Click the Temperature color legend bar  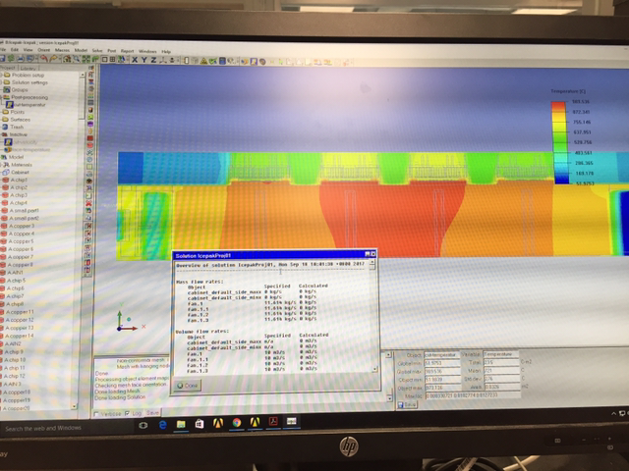click(x=560, y=142)
